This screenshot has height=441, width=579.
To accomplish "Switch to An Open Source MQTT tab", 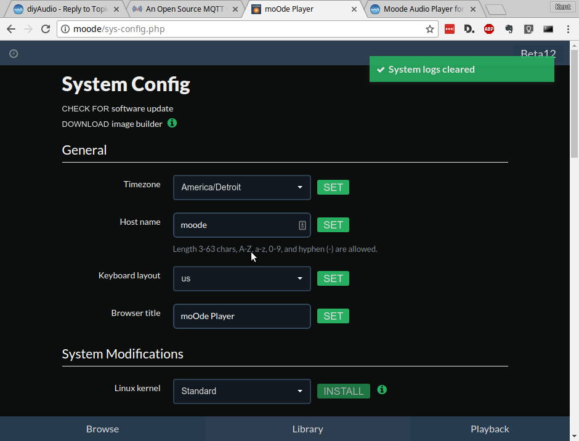I will pyautogui.click(x=185, y=9).
